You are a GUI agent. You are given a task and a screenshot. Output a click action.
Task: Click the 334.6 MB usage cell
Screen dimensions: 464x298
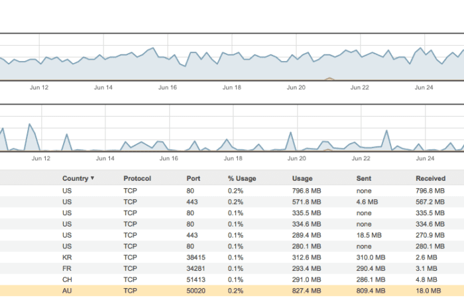[306, 224]
